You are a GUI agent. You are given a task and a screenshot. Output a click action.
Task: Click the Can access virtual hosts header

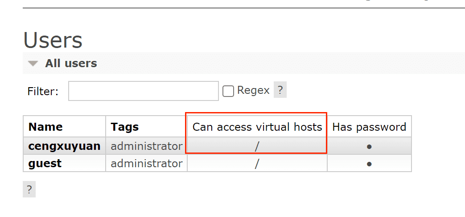pyautogui.click(x=257, y=127)
